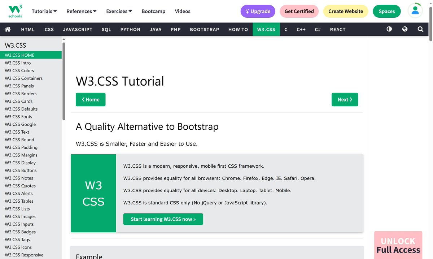Click the green Home previous button
The width and height of the screenshot is (433, 259).
click(91, 100)
